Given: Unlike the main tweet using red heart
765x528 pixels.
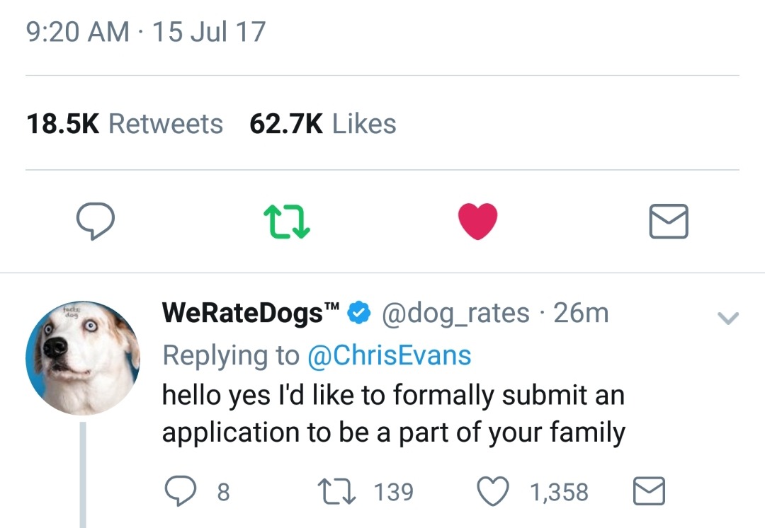Looking at the screenshot, I should pos(478,221).
